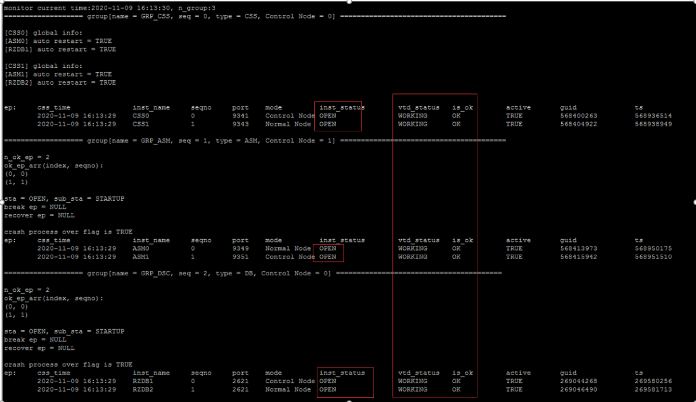Select OPEN status in the CSS0 row
Screen dimensions: 696x402
click(x=328, y=116)
